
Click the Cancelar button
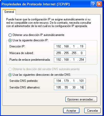93,111
